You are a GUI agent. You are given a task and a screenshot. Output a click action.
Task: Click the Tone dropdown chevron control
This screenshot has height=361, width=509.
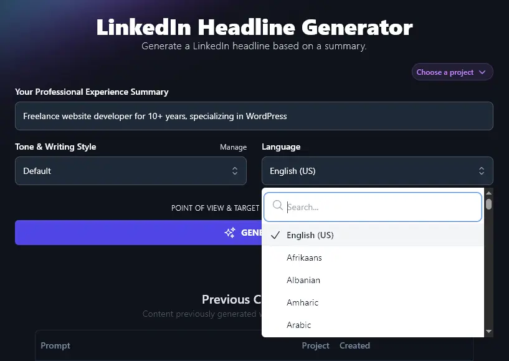235,170
